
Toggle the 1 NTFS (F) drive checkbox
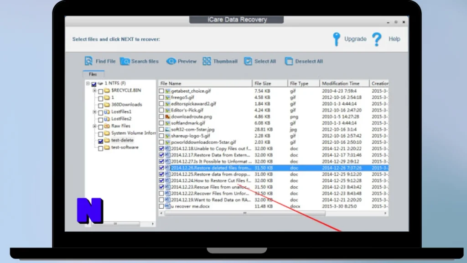[94, 84]
